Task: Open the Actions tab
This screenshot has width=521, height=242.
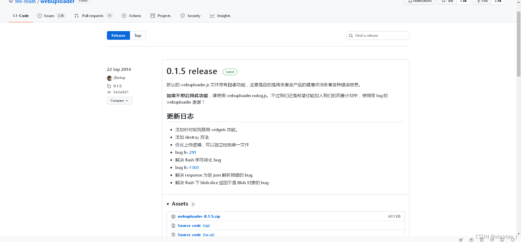Action: coord(131,16)
